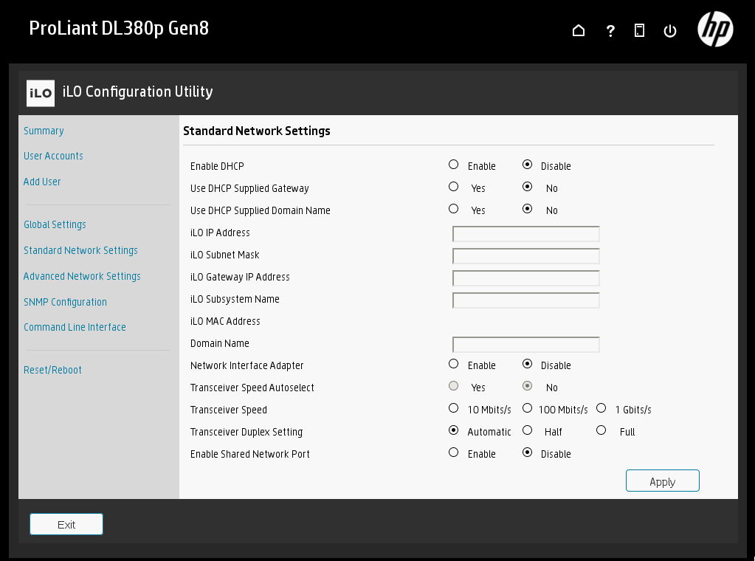Viewport: 755px width, 561px height.
Task: Open Add User in sidebar
Action: click(x=42, y=182)
